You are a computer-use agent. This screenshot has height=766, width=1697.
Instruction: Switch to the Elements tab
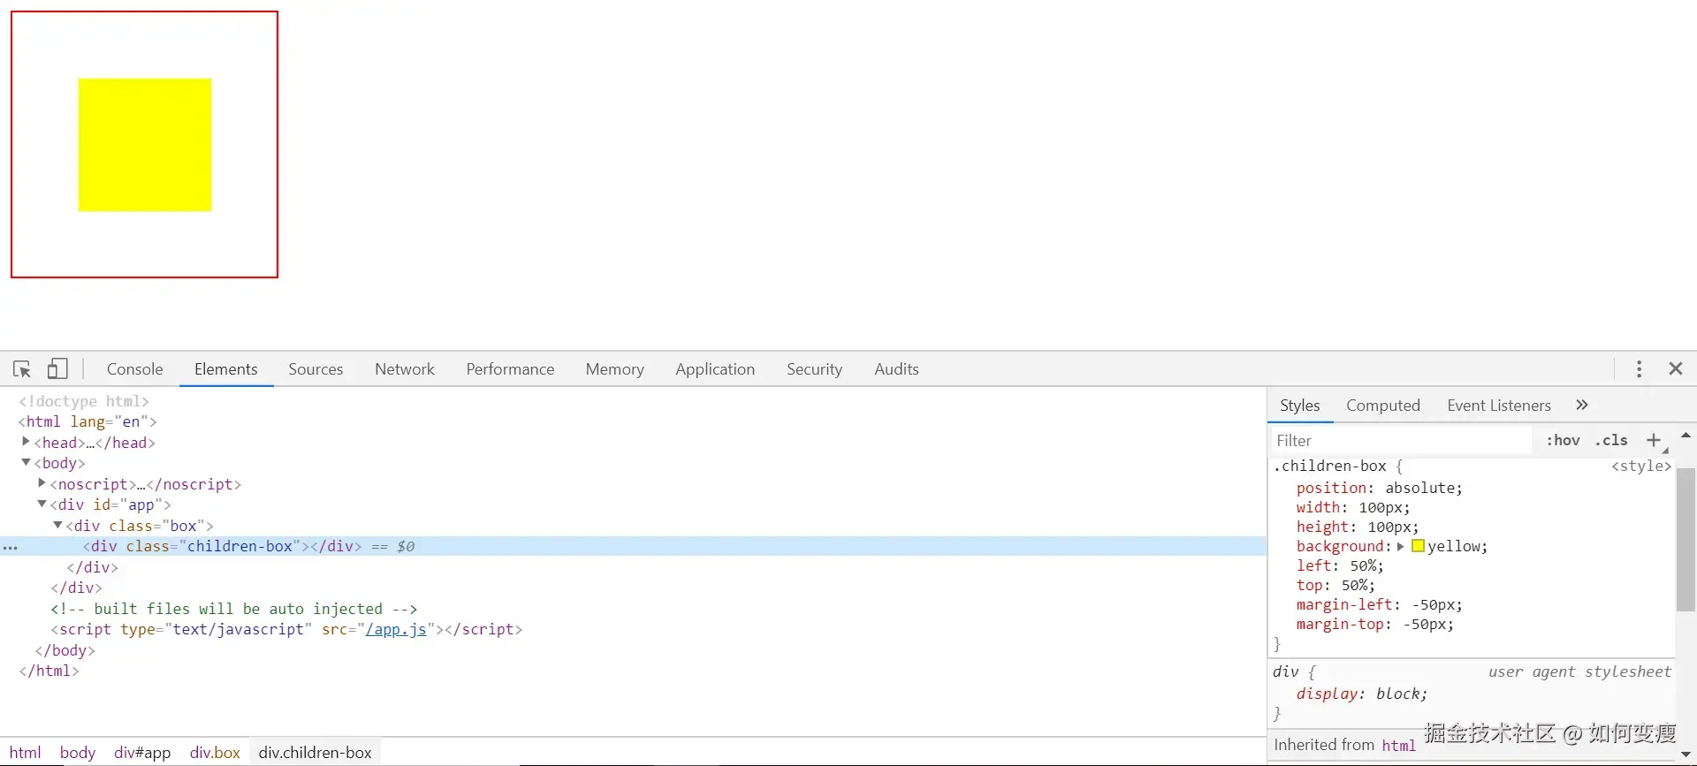click(x=226, y=369)
